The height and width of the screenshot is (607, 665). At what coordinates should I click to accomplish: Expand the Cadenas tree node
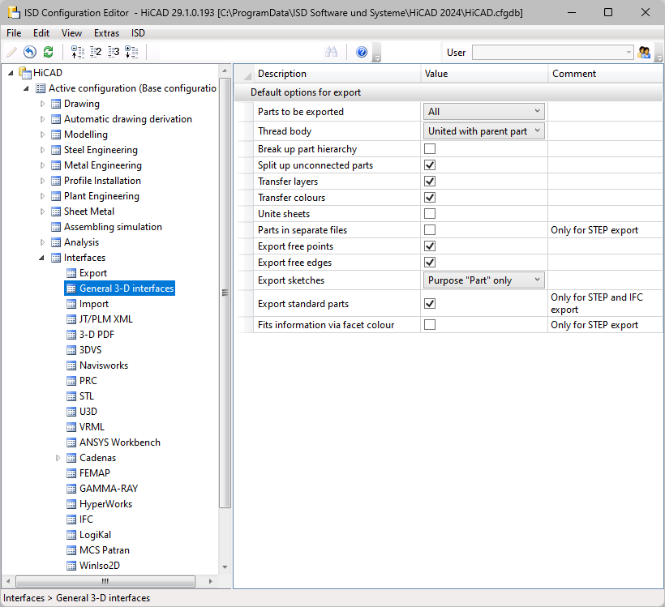point(58,458)
